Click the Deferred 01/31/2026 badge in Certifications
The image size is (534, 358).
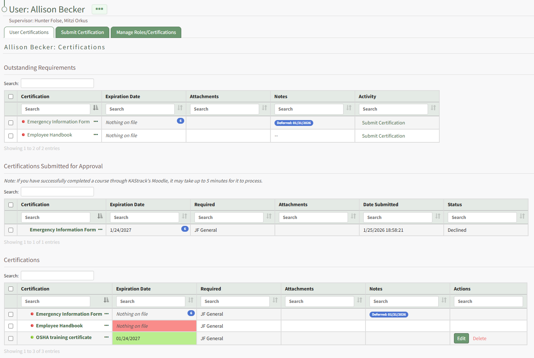point(389,315)
